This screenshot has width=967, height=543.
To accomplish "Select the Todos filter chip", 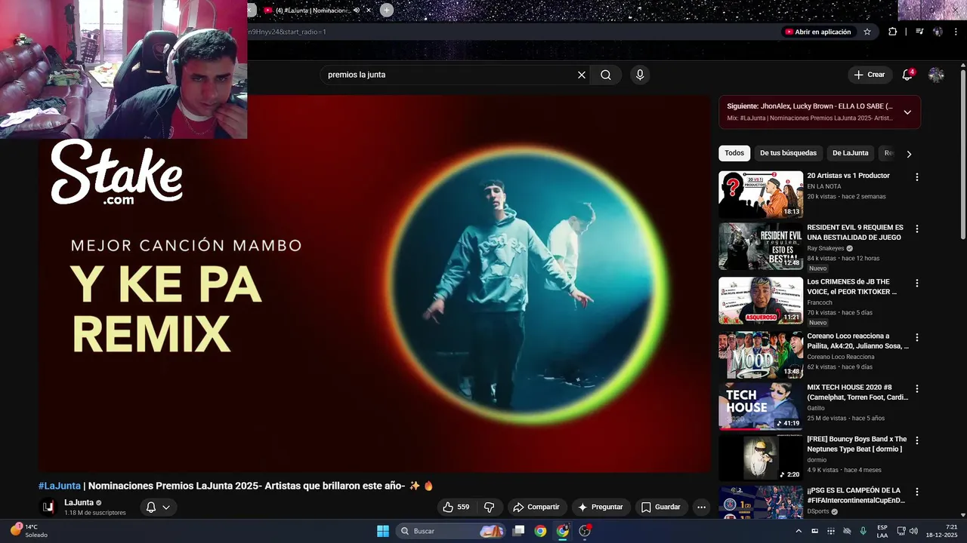I will pyautogui.click(x=734, y=153).
